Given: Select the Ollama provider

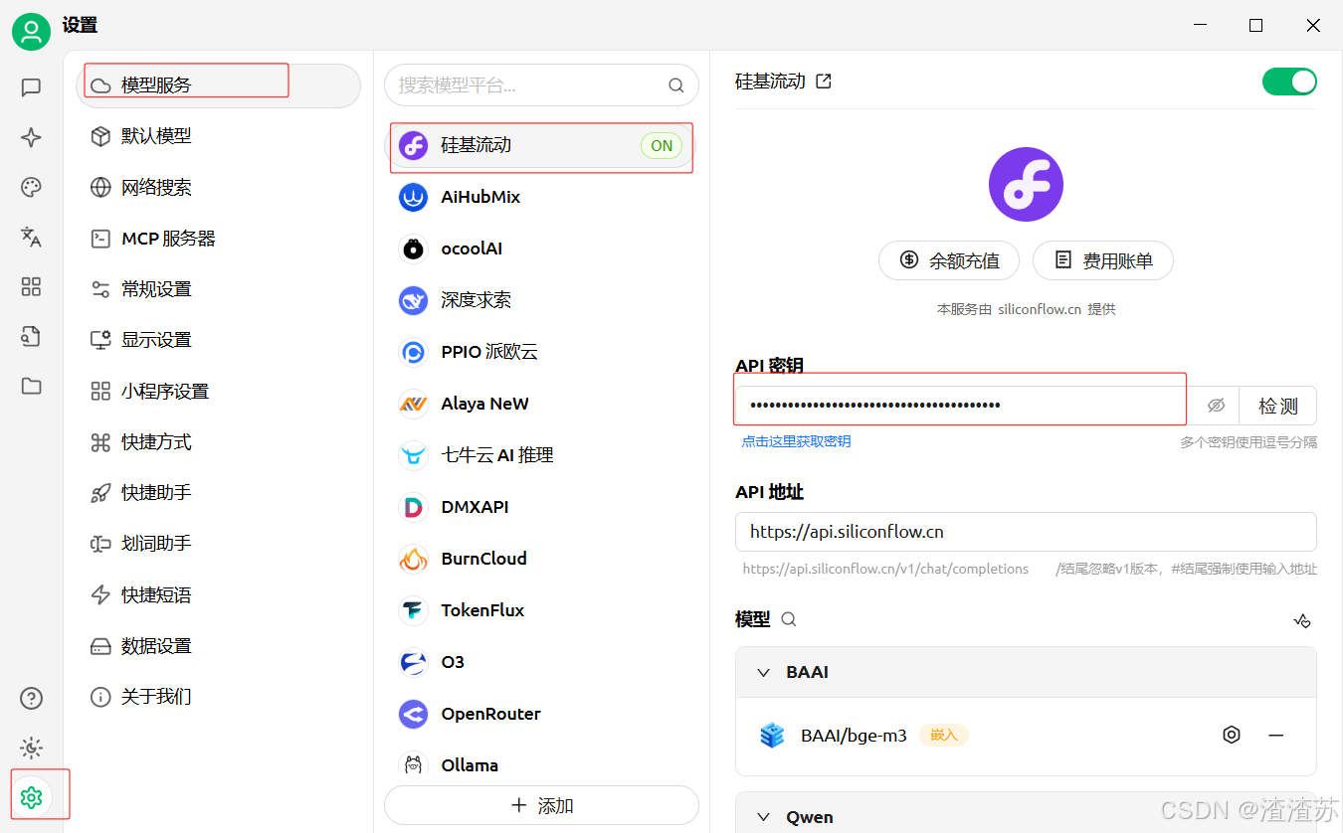Looking at the screenshot, I should tap(541, 764).
